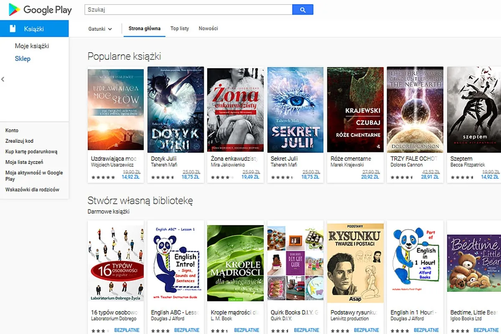This screenshot has height=334, width=501.
Task: Click author name Wojciech Usarzewicz
Action: [x=111, y=165]
